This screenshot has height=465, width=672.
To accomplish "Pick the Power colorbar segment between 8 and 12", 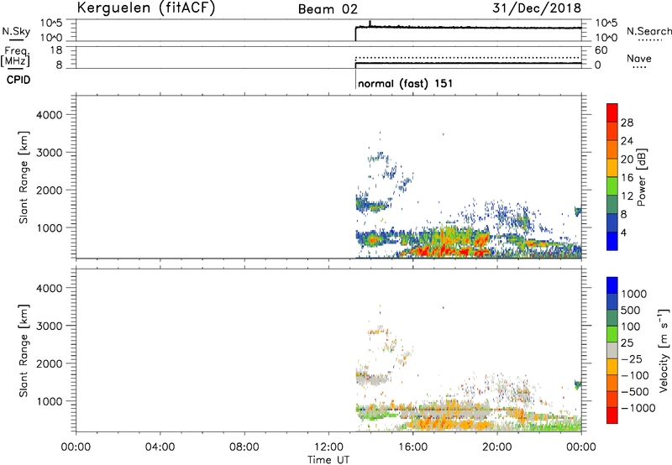I will (x=612, y=205).
